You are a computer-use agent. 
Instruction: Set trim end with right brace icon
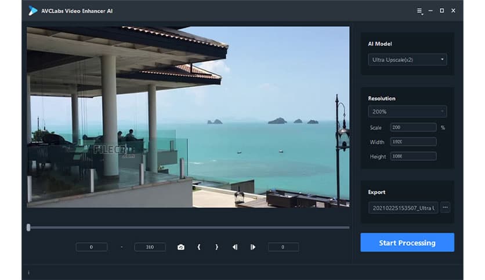click(216, 247)
